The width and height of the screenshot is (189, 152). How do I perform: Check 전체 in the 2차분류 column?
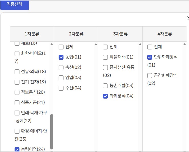tap(61, 47)
